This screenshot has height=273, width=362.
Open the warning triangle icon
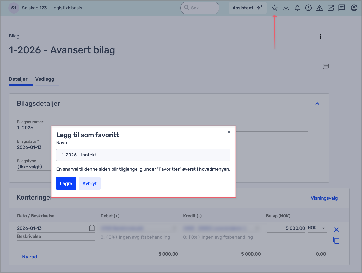coord(320,8)
